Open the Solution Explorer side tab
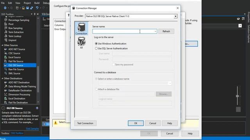The width and height of the screenshot is (250, 140). tap(248, 34)
